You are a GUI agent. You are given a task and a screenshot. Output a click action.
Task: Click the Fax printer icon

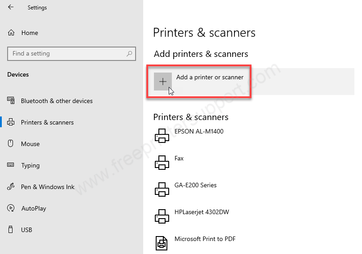click(162, 162)
